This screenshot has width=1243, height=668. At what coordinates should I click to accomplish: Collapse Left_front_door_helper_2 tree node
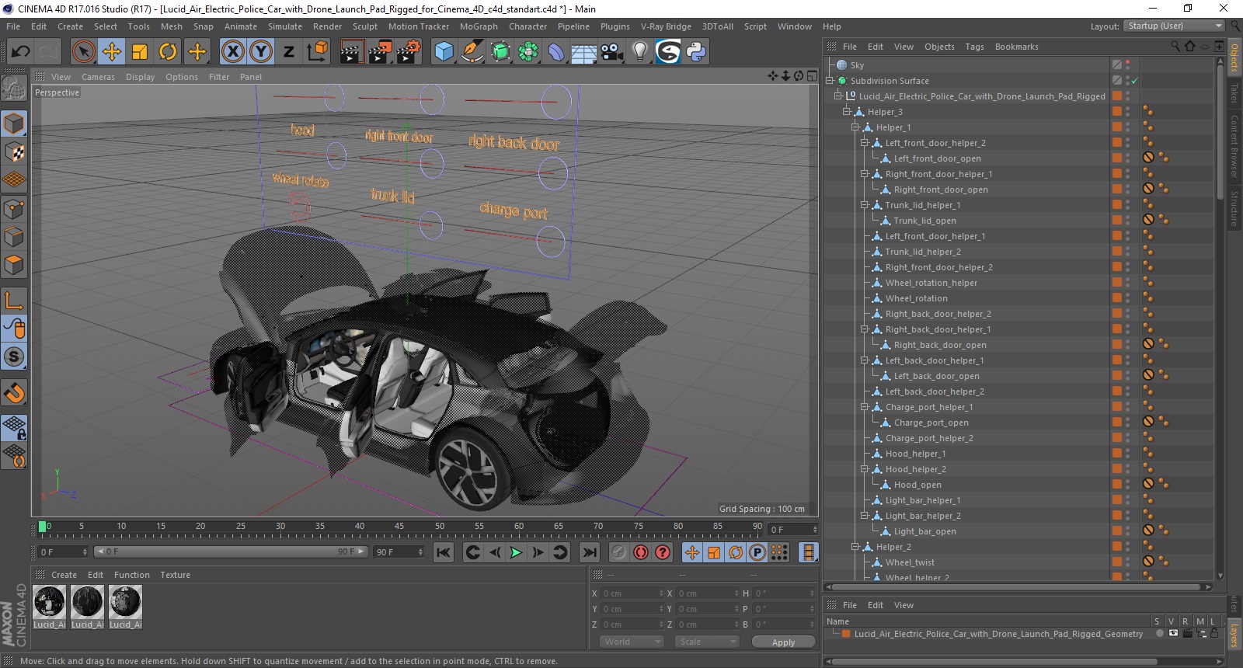(864, 143)
